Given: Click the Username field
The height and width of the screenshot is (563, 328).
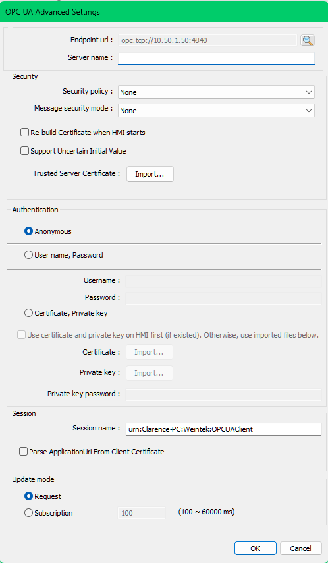Looking at the screenshot, I should 223,281.
